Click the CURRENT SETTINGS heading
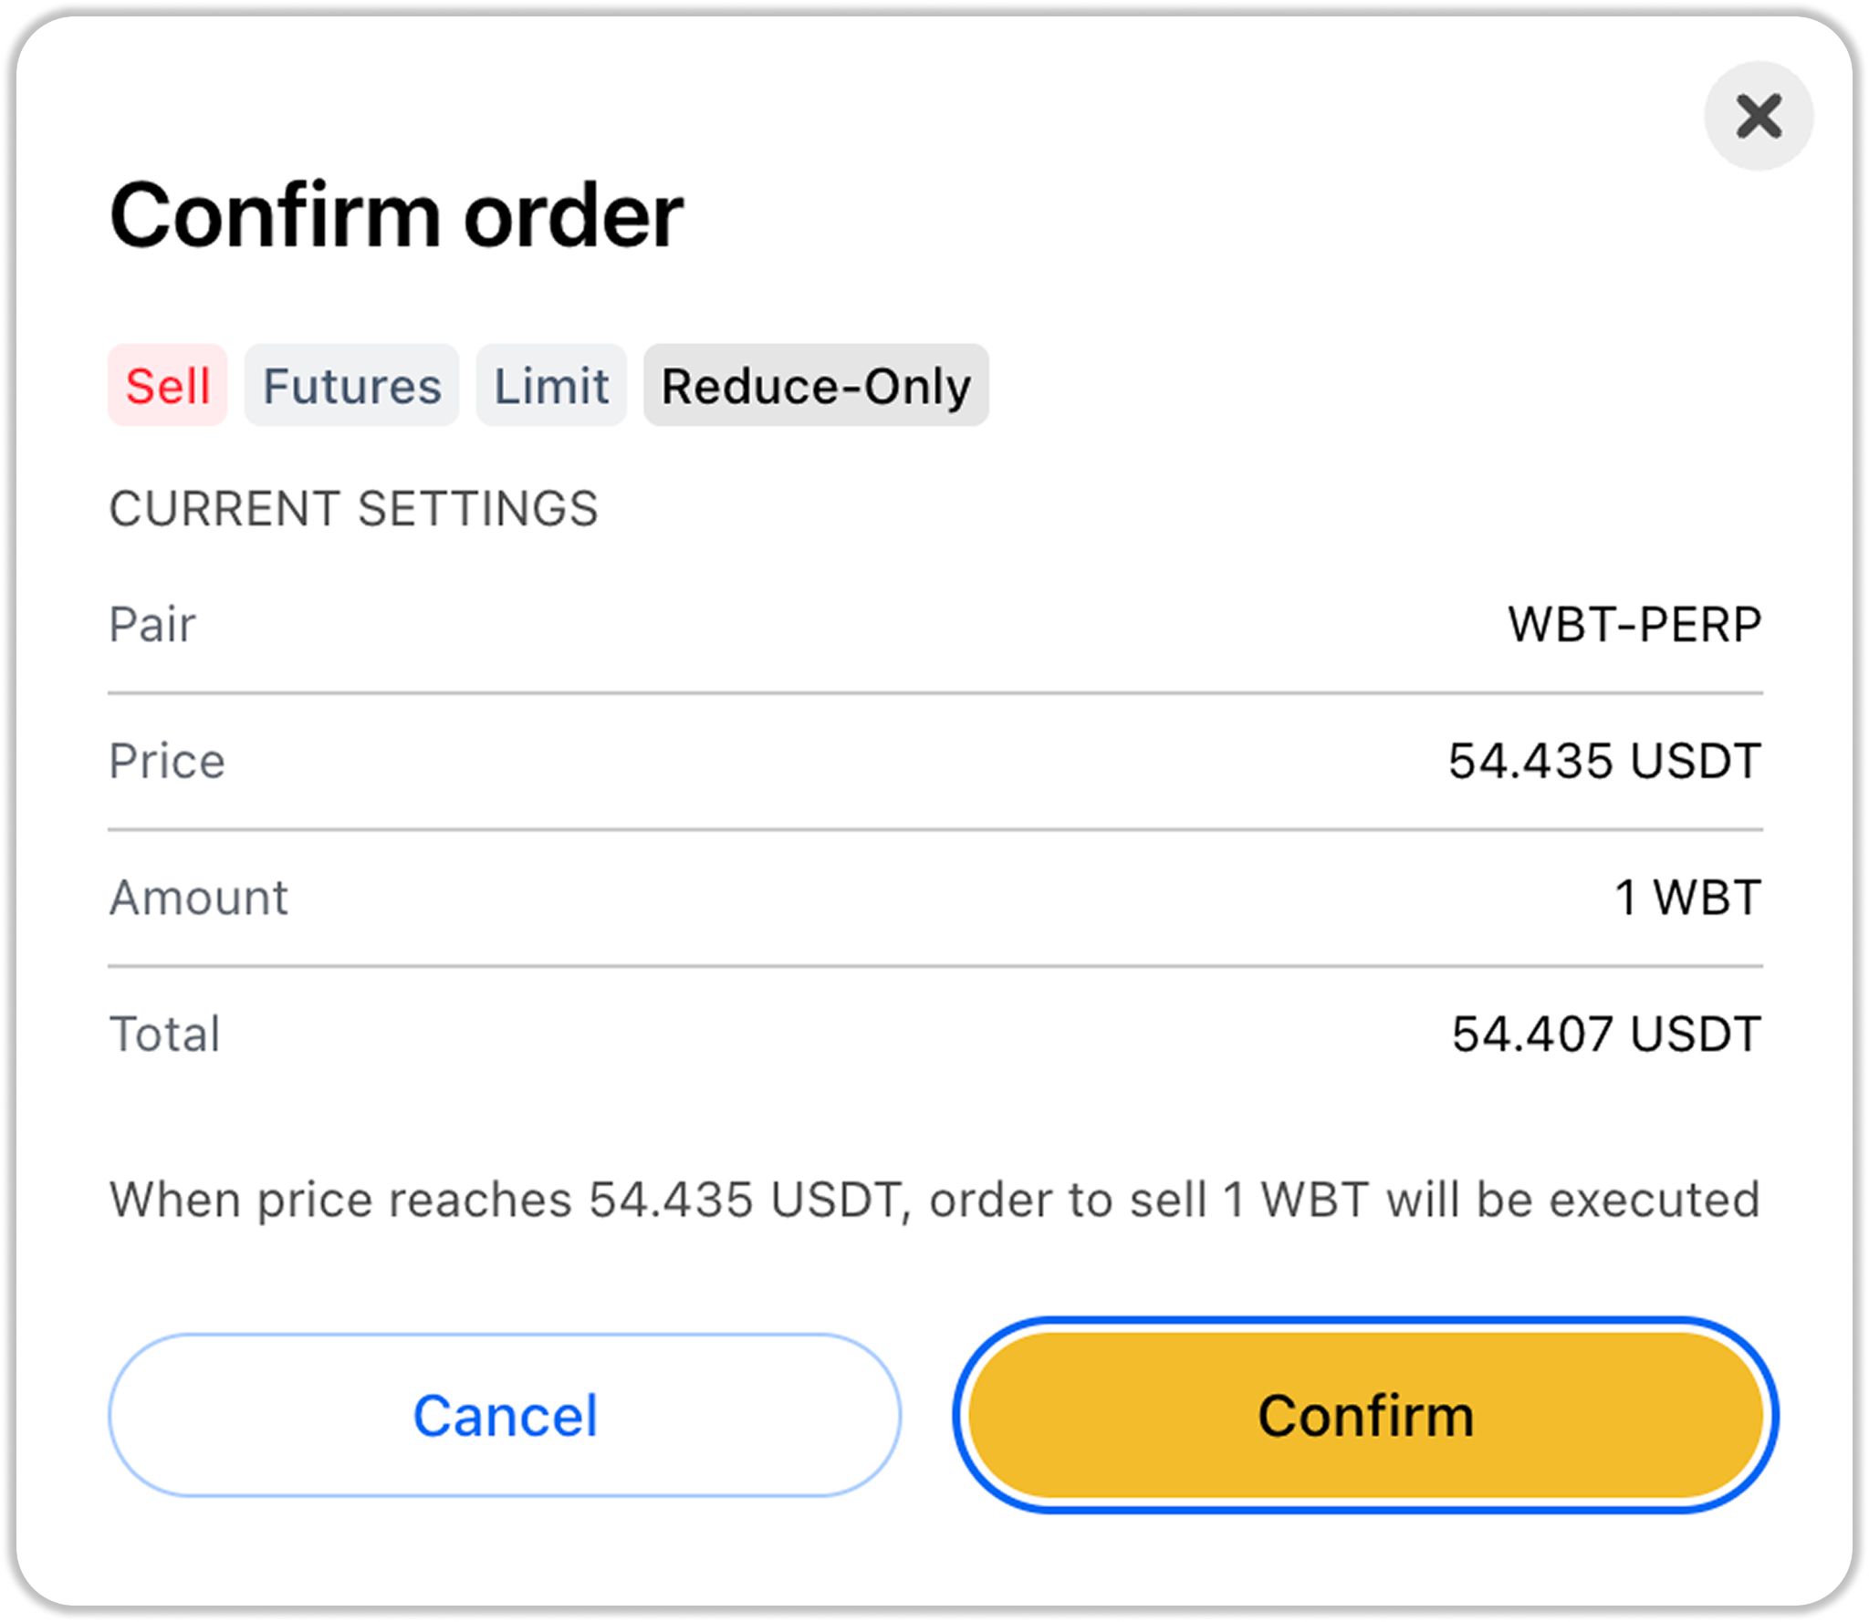The image size is (1869, 1622). pyautogui.click(x=353, y=508)
